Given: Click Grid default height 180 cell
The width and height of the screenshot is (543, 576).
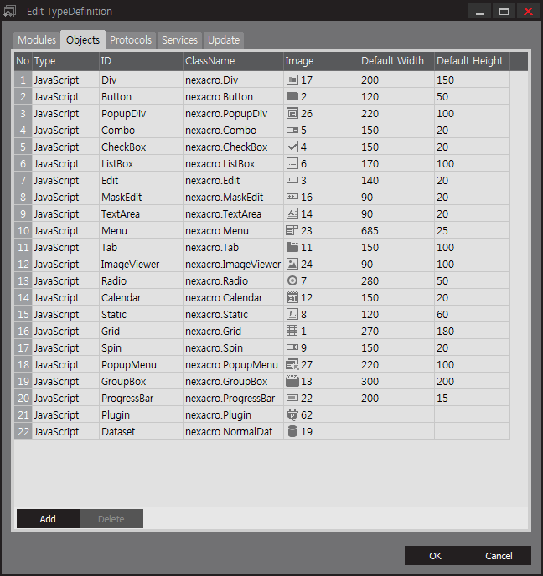Looking at the screenshot, I should (x=472, y=331).
